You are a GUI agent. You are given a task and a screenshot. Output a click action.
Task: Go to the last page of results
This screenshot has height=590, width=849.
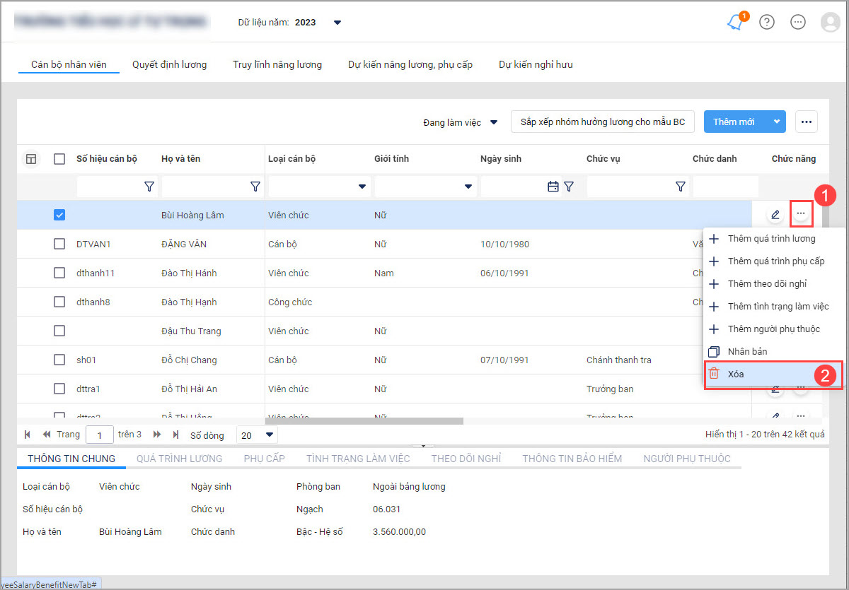pos(175,435)
